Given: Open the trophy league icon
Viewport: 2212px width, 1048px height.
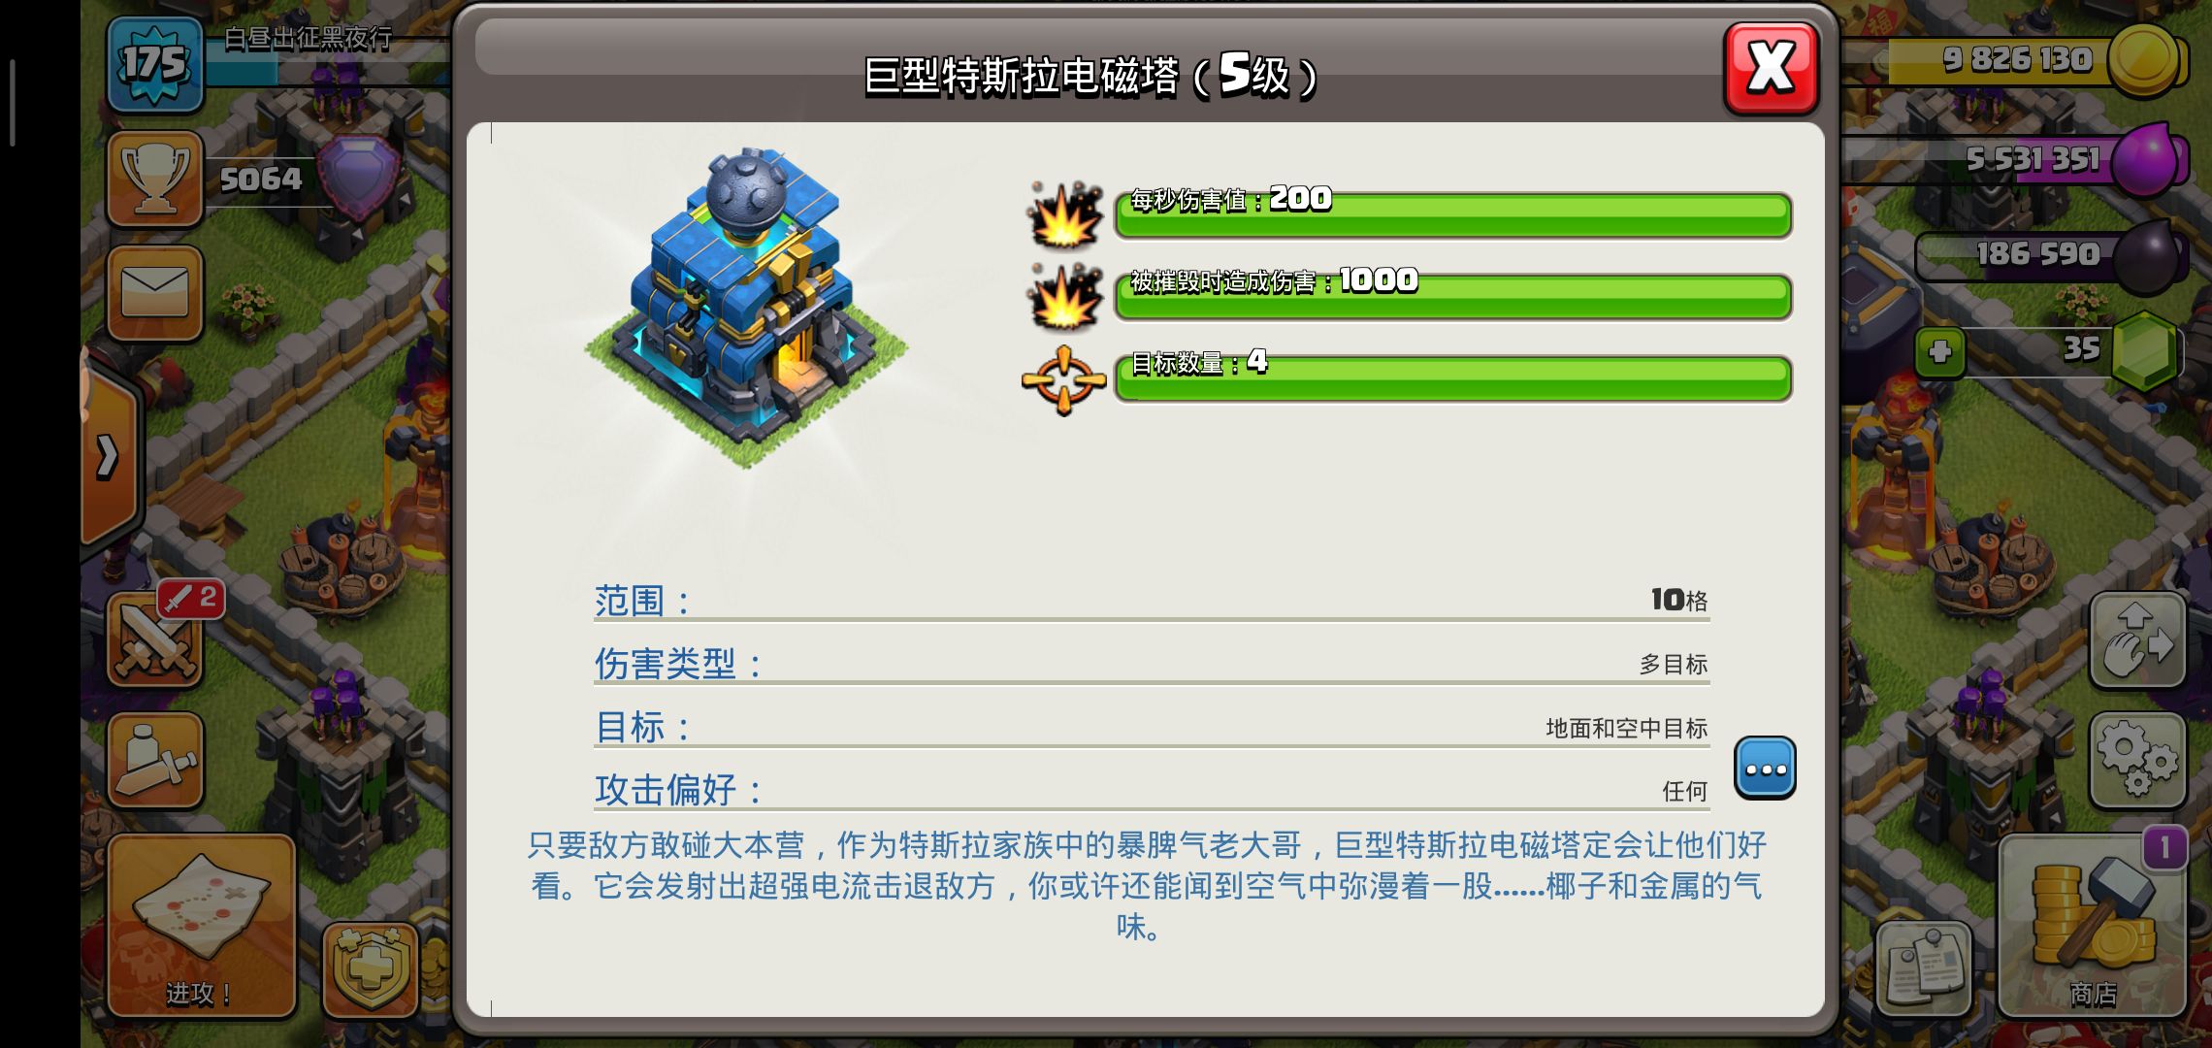Looking at the screenshot, I should pos(154,180).
